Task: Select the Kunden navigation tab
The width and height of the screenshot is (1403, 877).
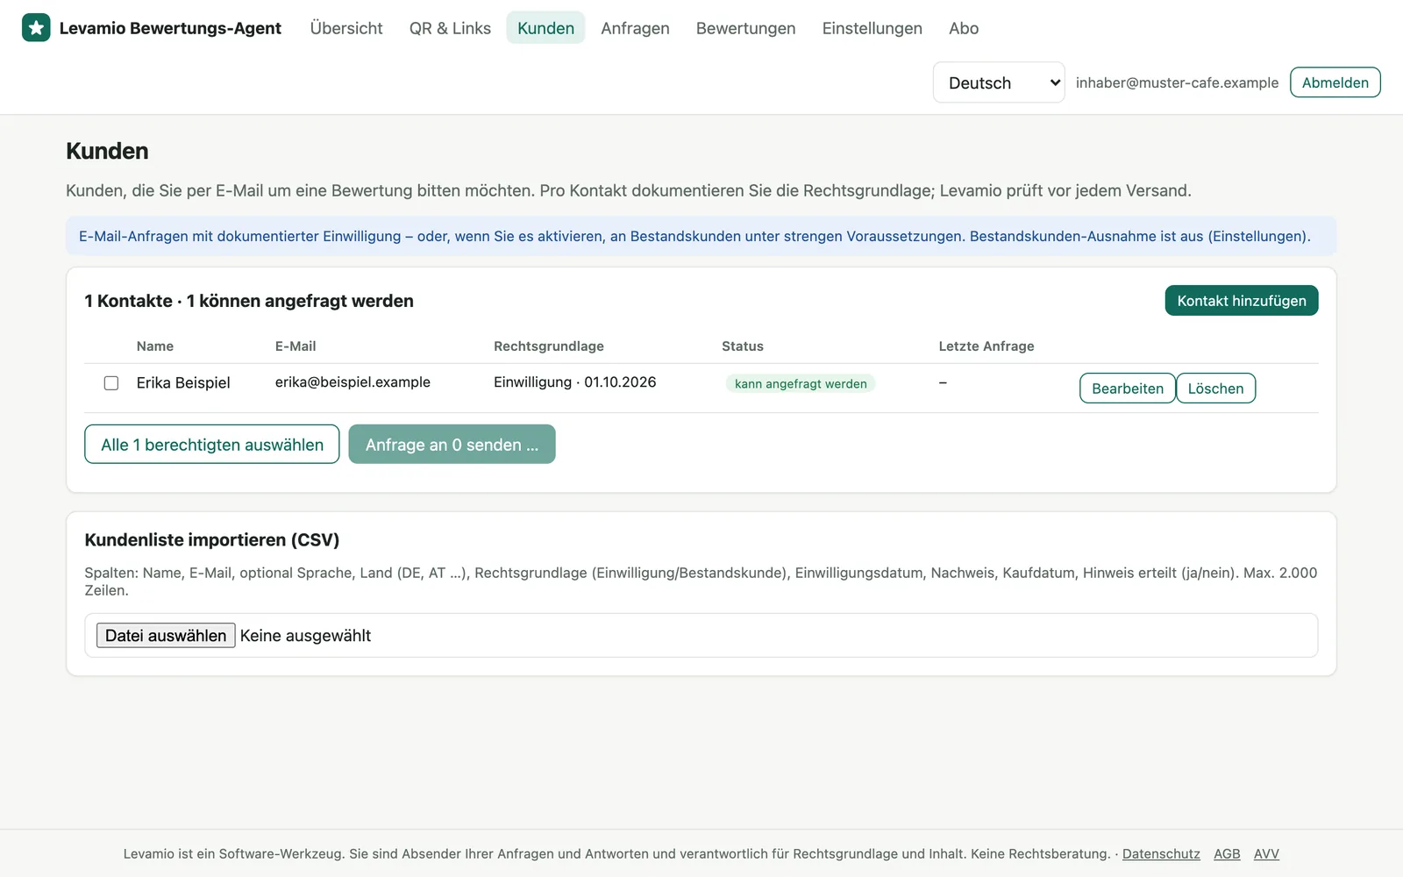Action: point(545,28)
